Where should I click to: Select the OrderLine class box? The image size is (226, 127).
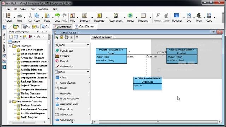(x=148, y=83)
